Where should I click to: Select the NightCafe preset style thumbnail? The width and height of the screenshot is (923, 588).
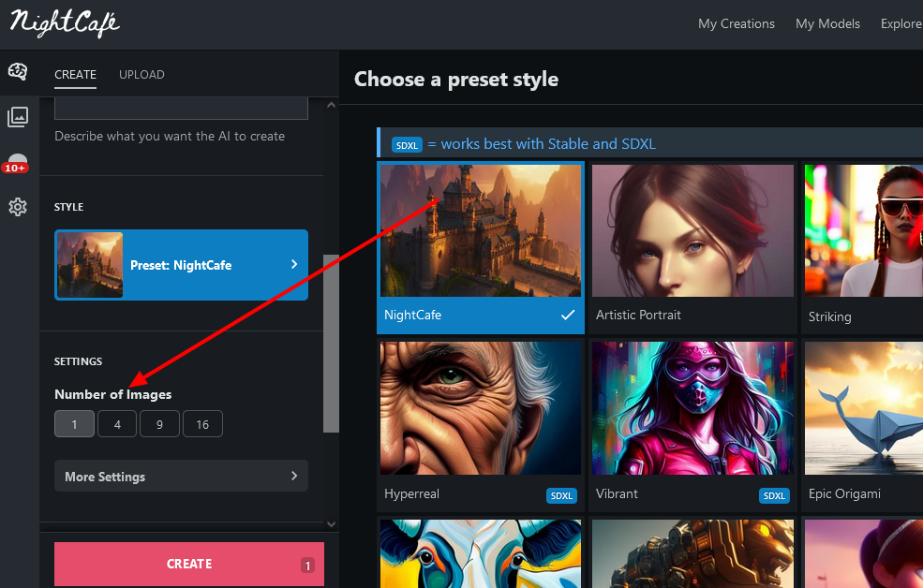pyautogui.click(x=481, y=230)
